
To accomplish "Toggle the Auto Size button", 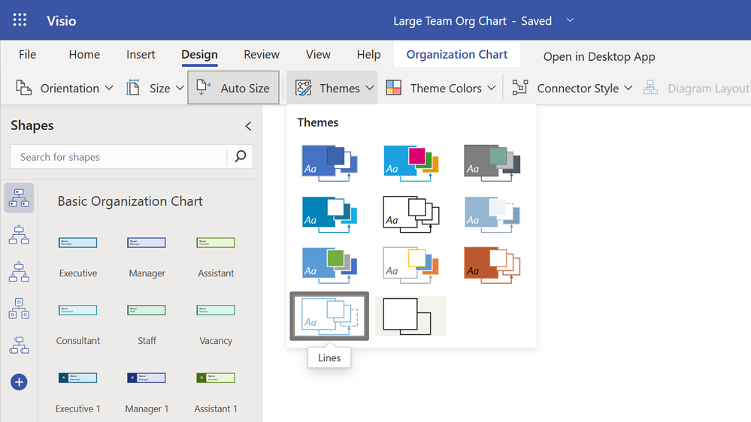I will [233, 88].
